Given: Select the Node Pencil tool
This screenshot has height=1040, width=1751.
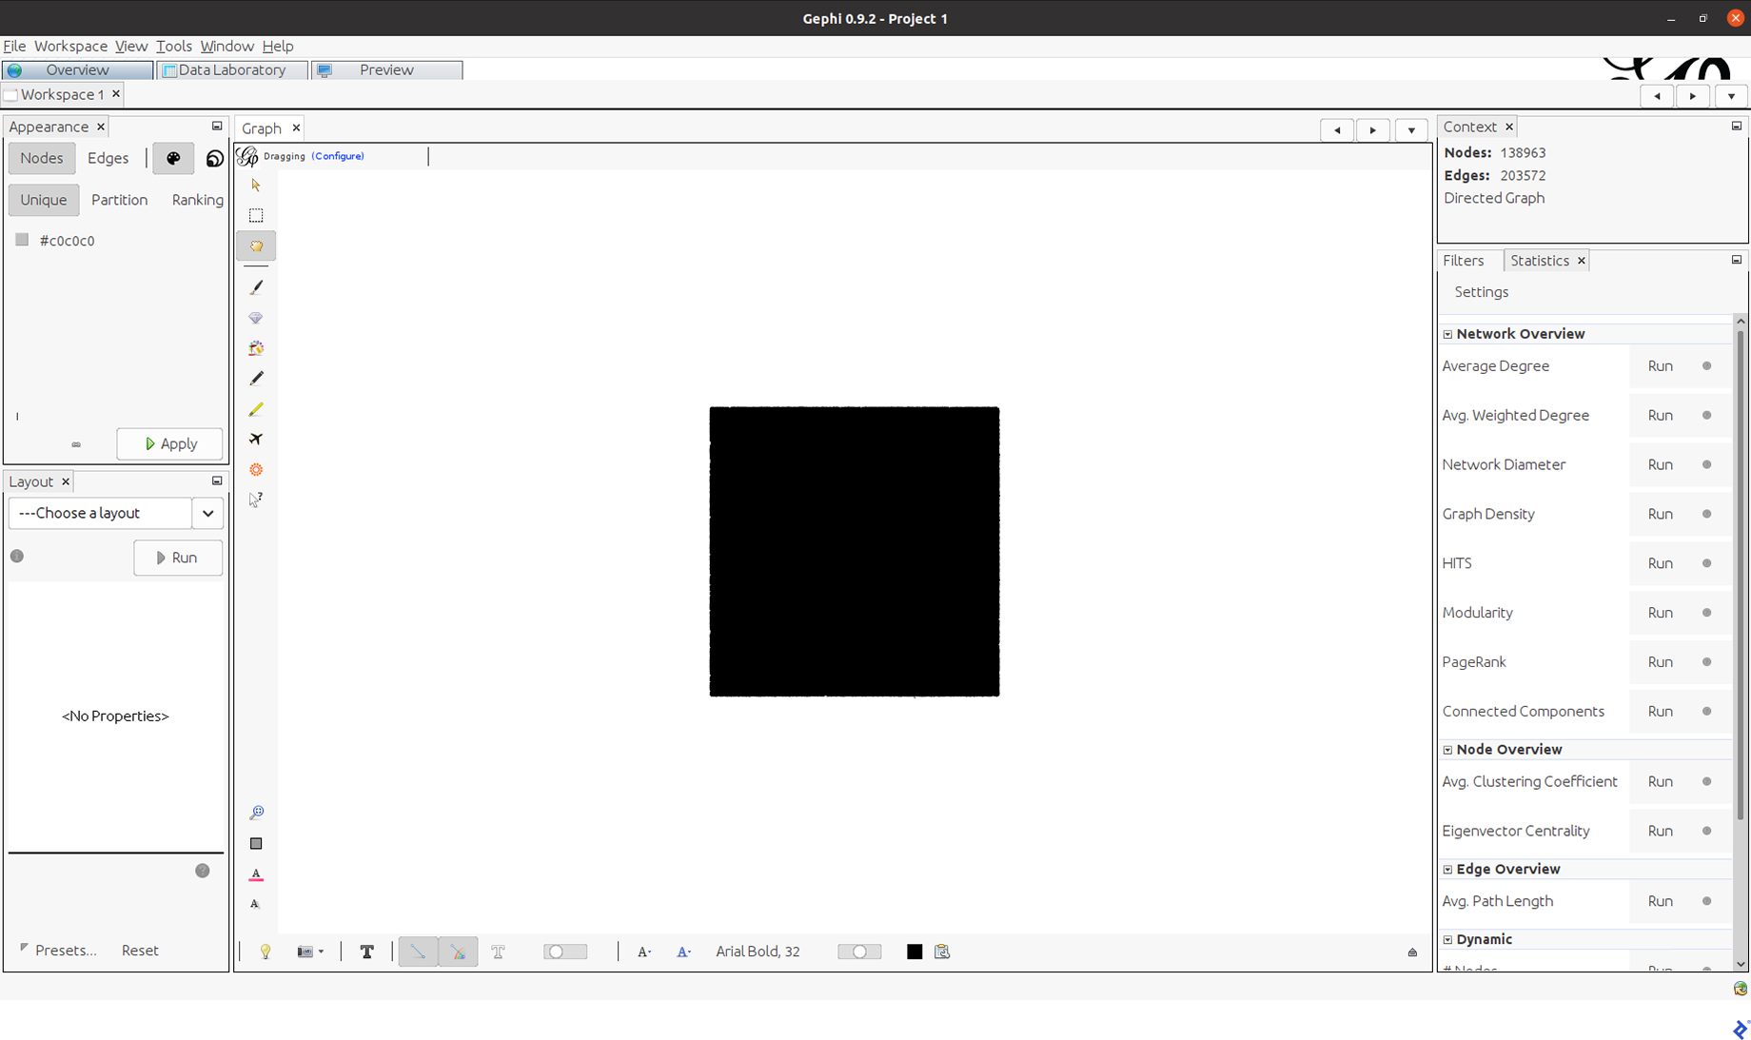Looking at the screenshot, I should [256, 379].
